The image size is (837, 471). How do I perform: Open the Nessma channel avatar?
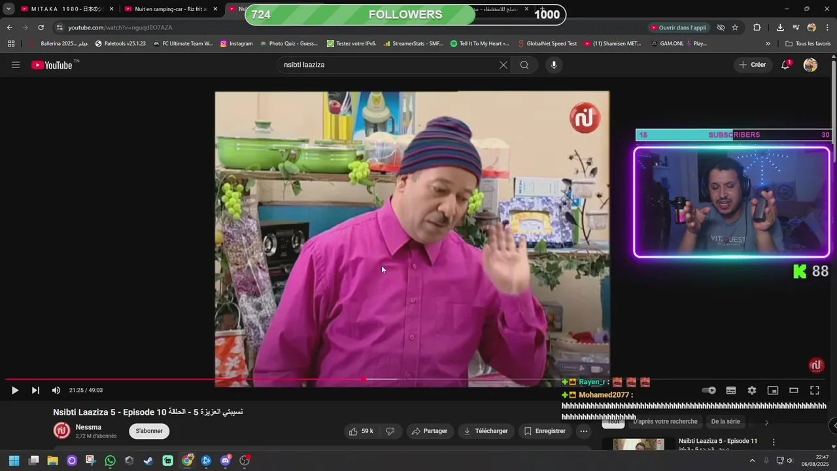pyautogui.click(x=61, y=430)
